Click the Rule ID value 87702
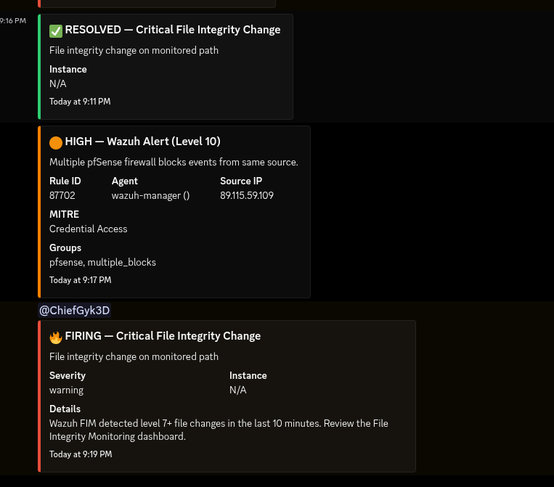Screen dimensions: 554x487 (62, 195)
